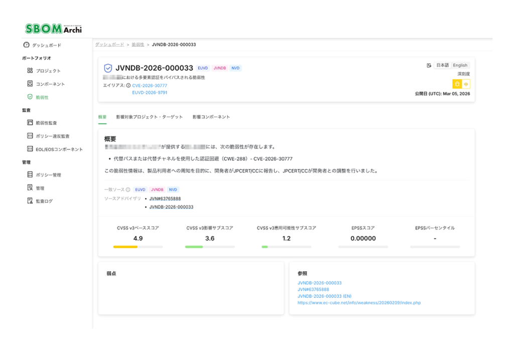The height and width of the screenshot is (350, 514).
Task: Open 脆弱性監査 in the sidebar
Action: pos(46,123)
